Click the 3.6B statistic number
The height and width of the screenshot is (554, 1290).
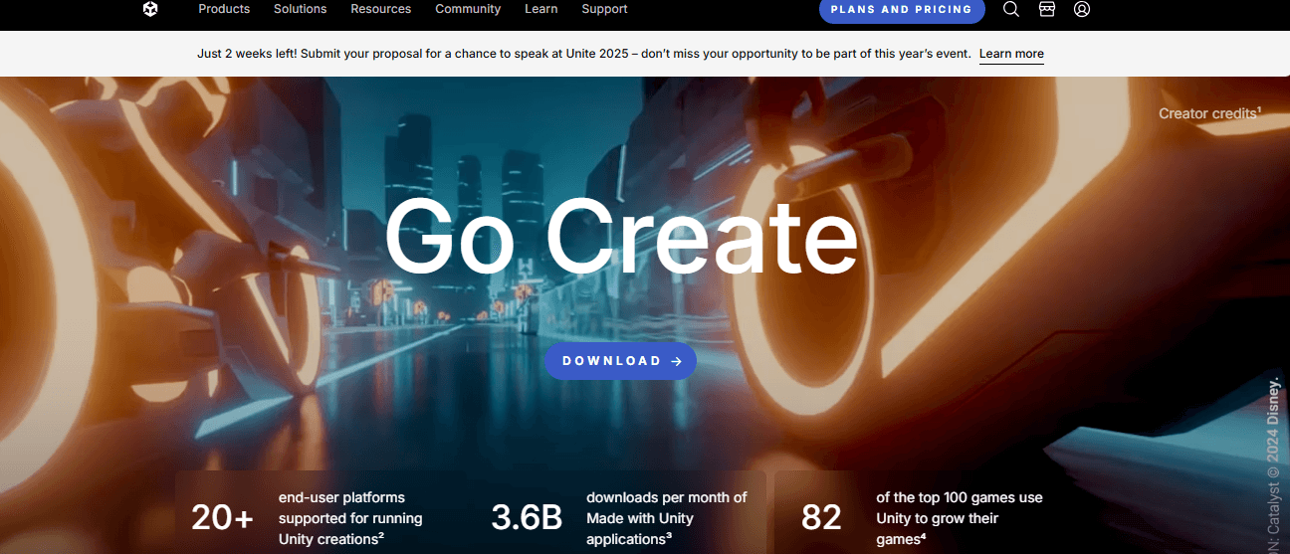point(527,518)
